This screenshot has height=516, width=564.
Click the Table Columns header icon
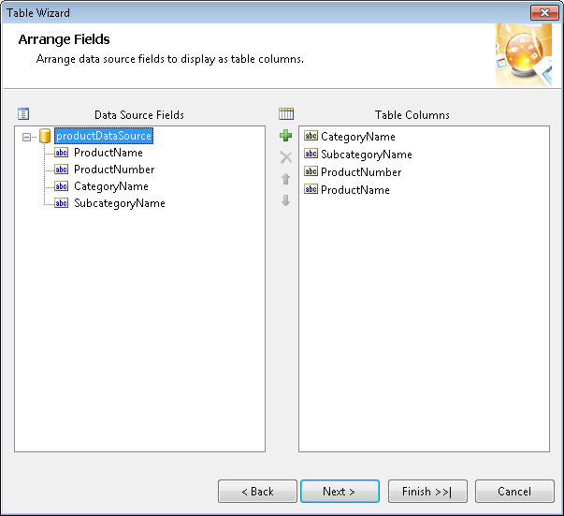(x=286, y=114)
